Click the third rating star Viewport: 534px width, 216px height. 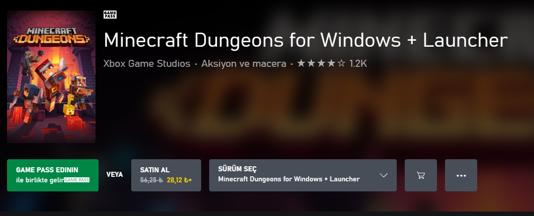coord(321,63)
